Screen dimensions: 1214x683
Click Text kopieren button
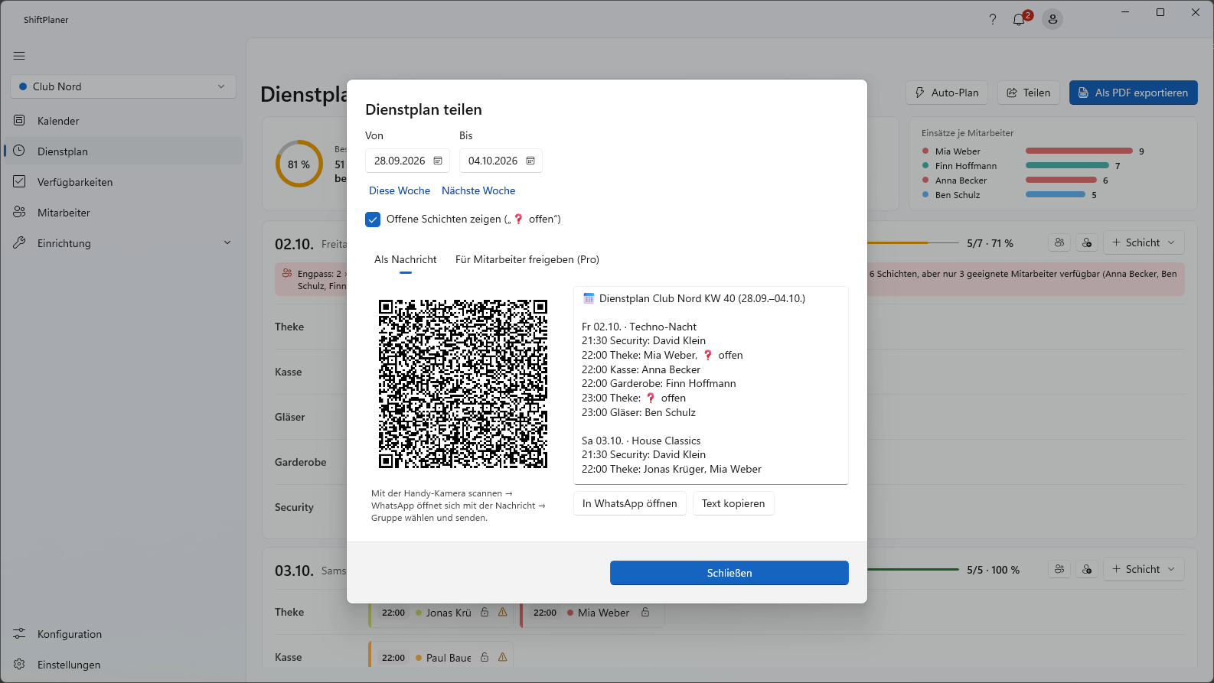point(733,503)
